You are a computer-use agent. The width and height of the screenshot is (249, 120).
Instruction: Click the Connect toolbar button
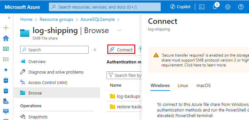point(121,50)
